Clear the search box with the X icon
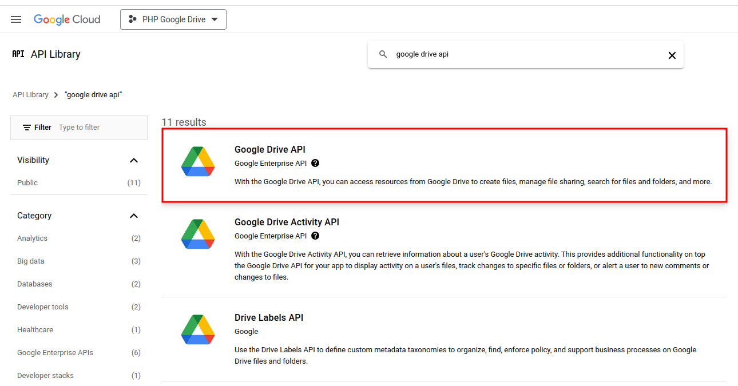This screenshot has height=386, width=738. click(x=672, y=55)
